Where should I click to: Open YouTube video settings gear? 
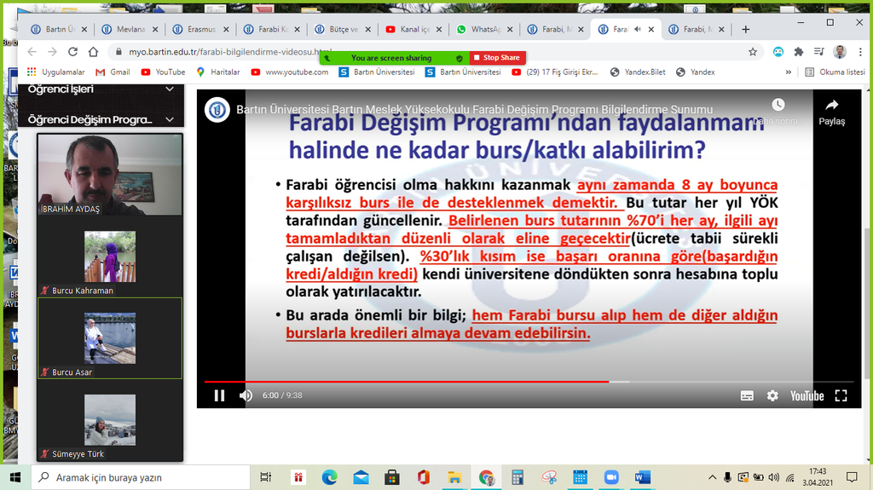click(x=772, y=395)
